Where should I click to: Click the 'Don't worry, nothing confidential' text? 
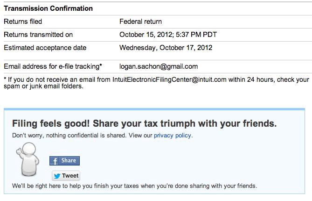click(x=69, y=136)
